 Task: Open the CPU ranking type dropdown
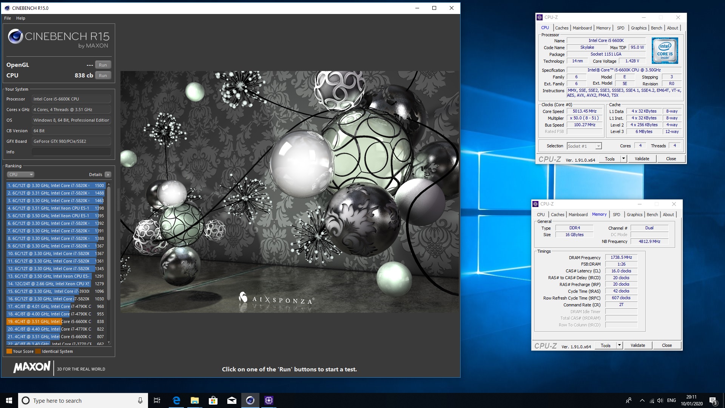pyautogui.click(x=21, y=175)
